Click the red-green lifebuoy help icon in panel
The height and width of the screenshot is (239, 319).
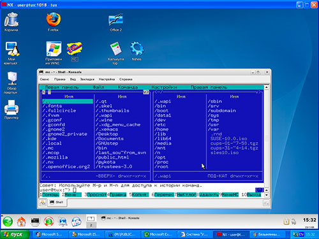(48, 222)
